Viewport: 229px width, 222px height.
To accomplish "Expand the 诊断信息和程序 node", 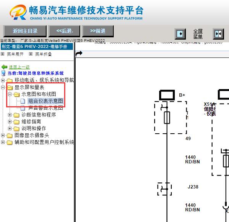I will tap(10, 115).
